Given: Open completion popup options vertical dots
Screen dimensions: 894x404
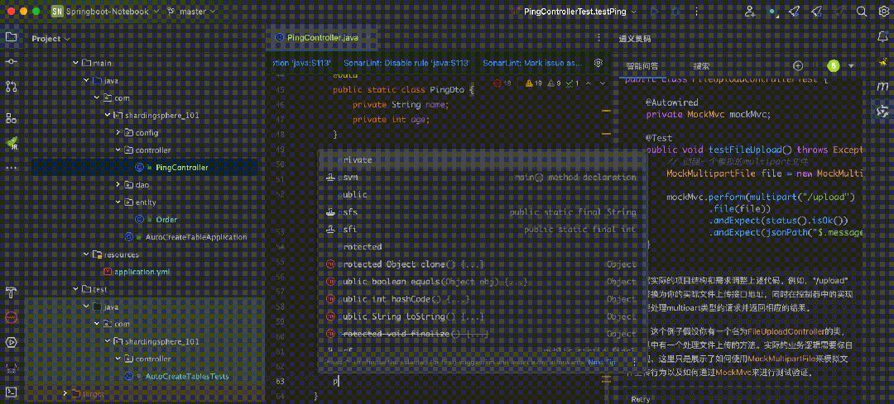Looking at the screenshot, I should click(633, 361).
